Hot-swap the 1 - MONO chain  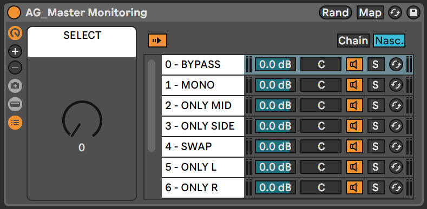click(396, 85)
